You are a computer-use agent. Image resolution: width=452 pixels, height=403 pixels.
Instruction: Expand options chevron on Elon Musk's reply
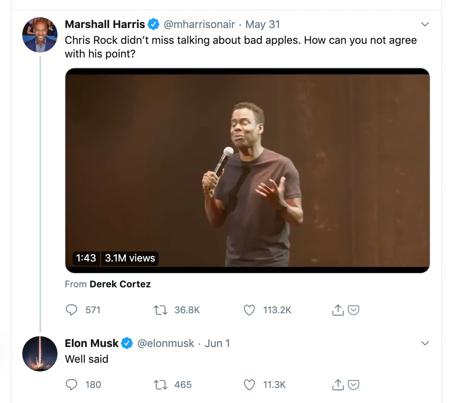pyautogui.click(x=425, y=343)
